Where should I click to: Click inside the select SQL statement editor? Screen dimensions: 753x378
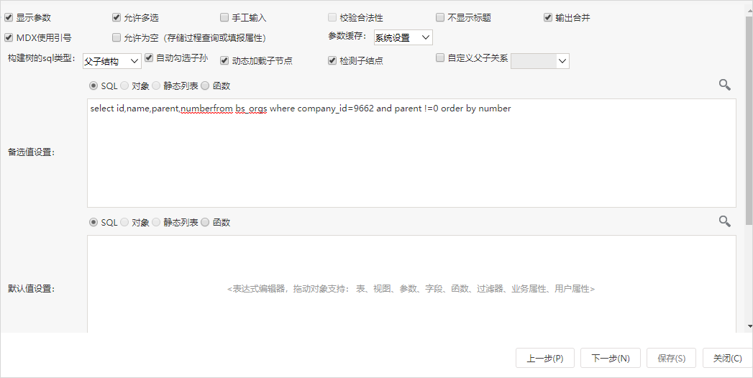411,153
